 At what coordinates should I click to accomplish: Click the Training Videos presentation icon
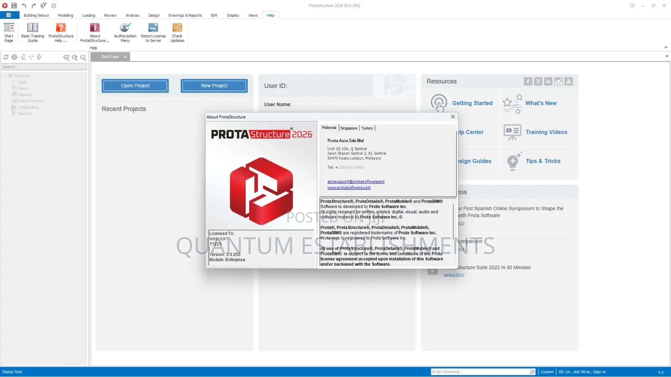click(x=512, y=132)
